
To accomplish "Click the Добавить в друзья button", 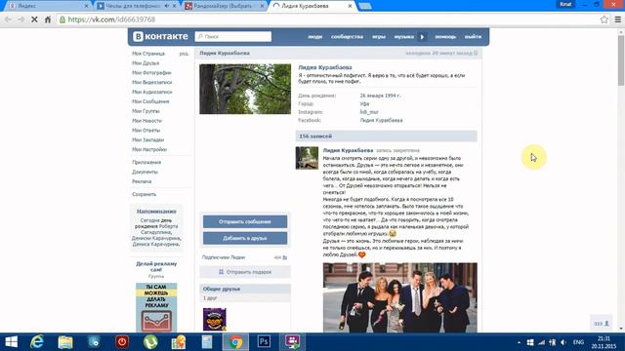I will [245, 238].
